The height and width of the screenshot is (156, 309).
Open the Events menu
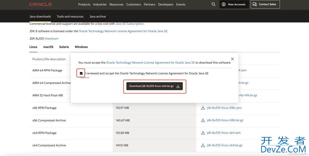pos(181,4)
